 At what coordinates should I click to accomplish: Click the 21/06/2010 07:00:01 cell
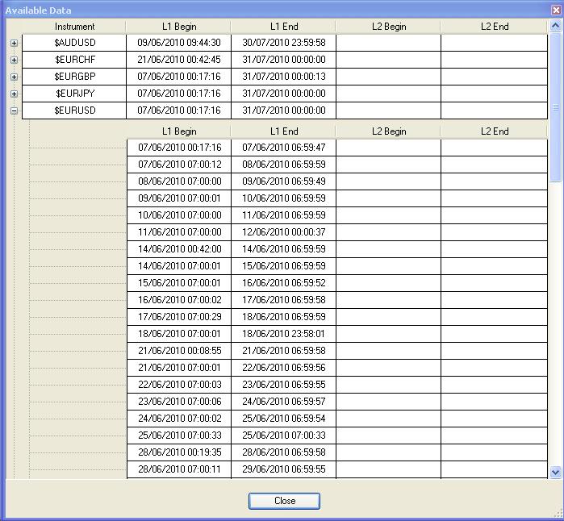(x=179, y=368)
